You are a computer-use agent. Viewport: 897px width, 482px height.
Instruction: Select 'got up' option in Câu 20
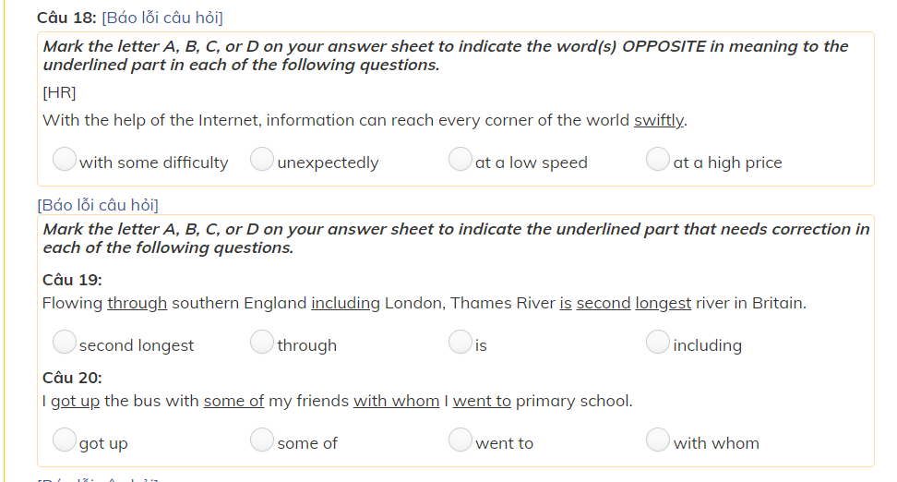coord(65,441)
